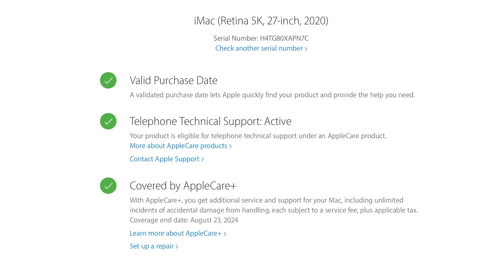Click the serial number H4TG80XAPN7C text
Screen dimensions: 492x273
284,38
